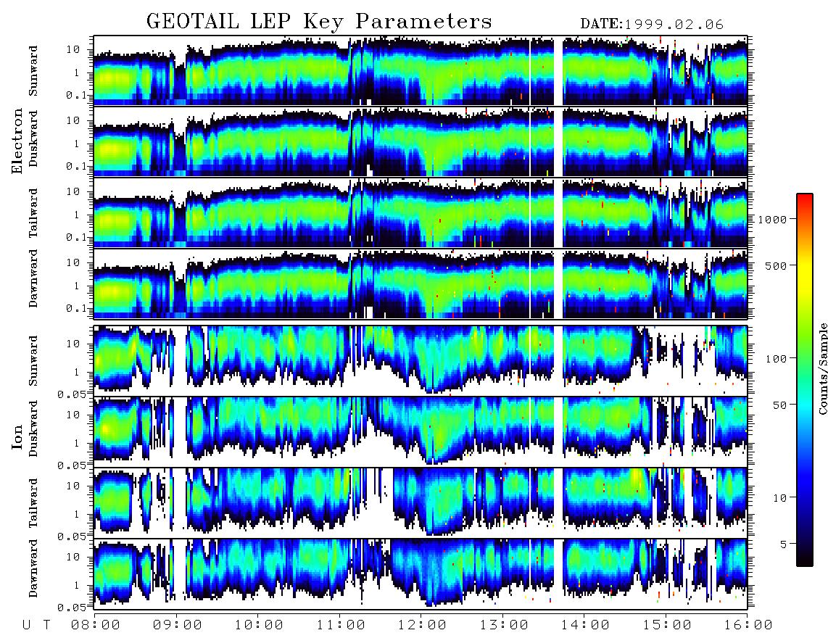Select the 16:00 time tick label

click(748, 625)
